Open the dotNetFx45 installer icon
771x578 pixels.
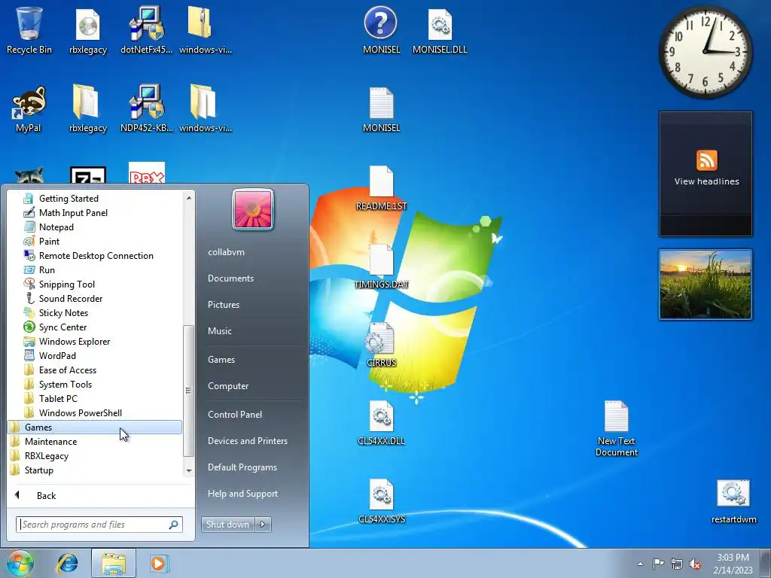[x=146, y=29]
